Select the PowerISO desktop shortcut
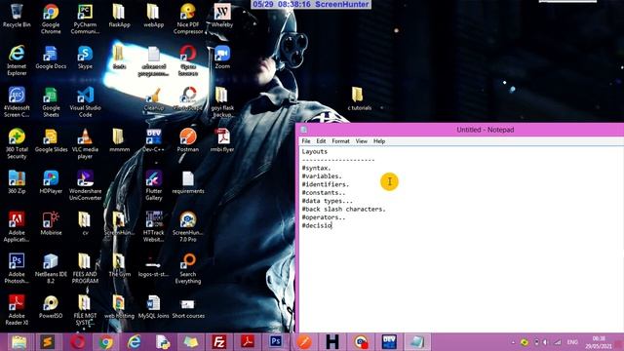 click(51, 307)
